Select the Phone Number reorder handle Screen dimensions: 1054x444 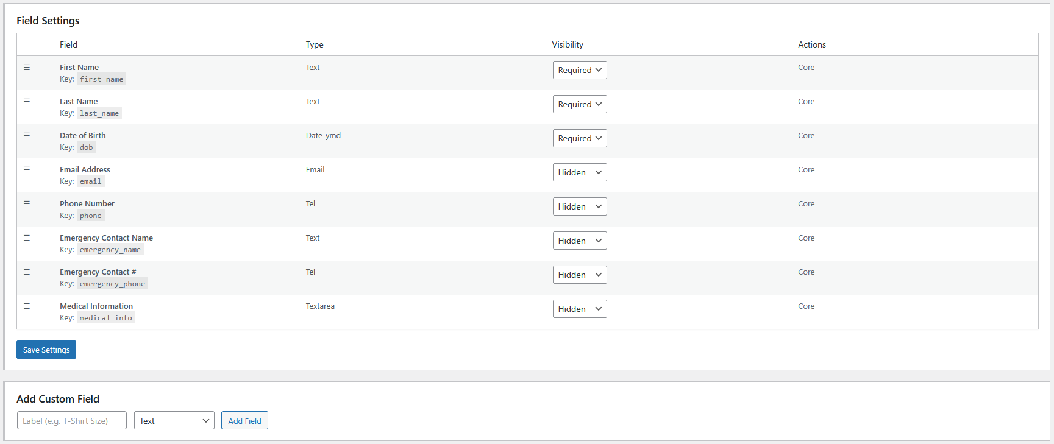[27, 204]
